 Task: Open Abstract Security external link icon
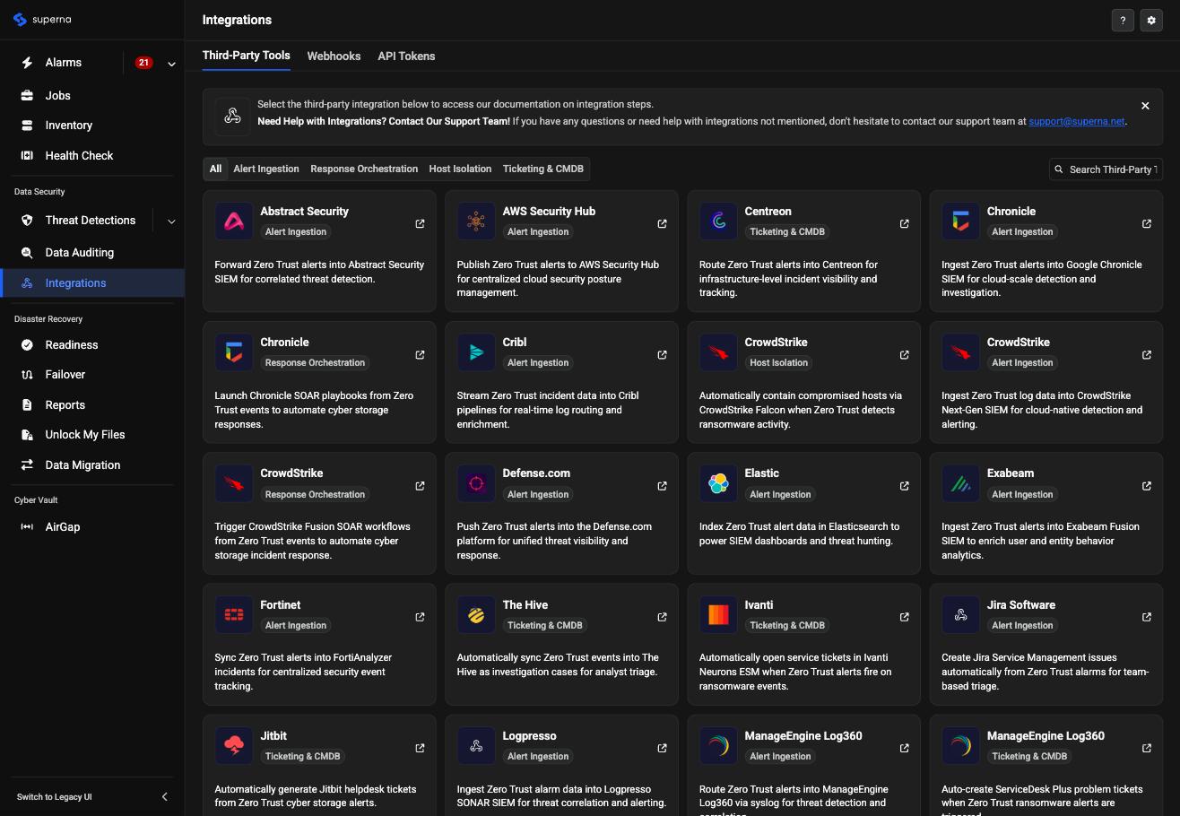click(x=420, y=223)
